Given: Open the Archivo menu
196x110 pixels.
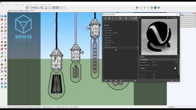Looking at the screenshot, I should [3, 5].
